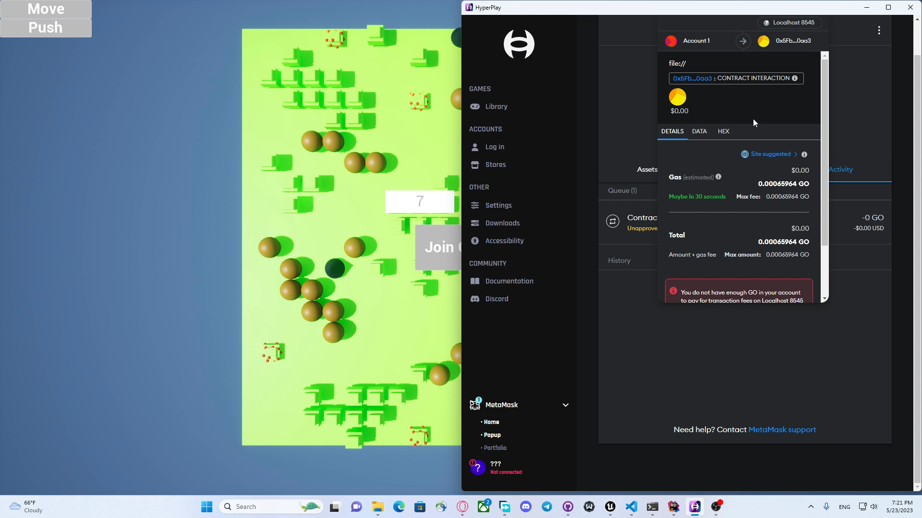Viewport: 922px width, 518px height.
Task: Open Visual Studio Code from the taskbar
Action: click(631, 506)
